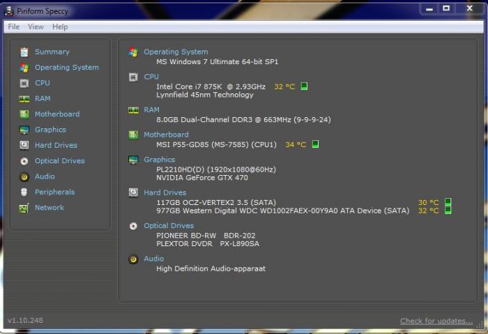
Task: Click the PIONEER BD-RW BDR-202 entry
Action: pyautogui.click(x=206, y=236)
